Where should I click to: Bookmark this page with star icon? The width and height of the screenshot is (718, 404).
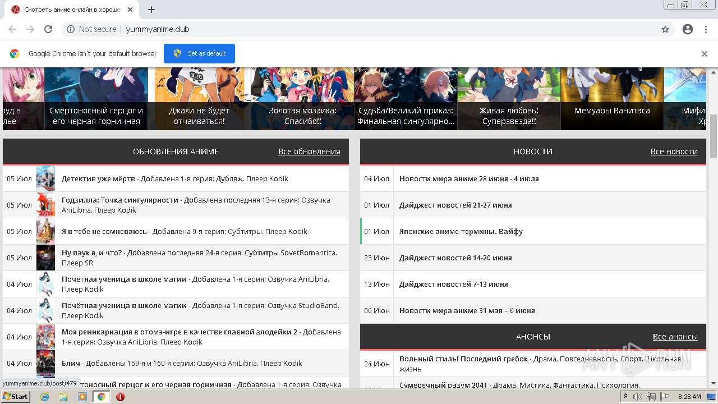click(x=665, y=29)
